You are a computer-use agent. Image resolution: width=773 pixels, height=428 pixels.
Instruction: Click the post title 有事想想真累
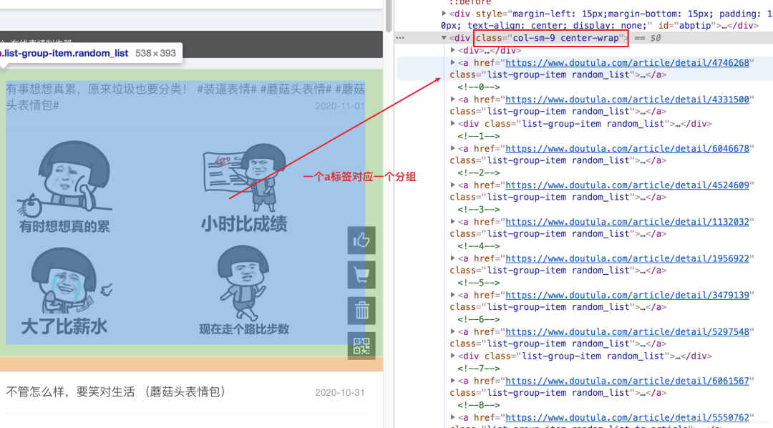(x=185, y=97)
